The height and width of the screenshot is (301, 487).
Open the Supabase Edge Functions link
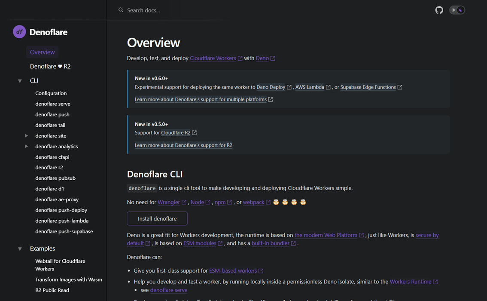pyautogui.click(x=368, y=87)
